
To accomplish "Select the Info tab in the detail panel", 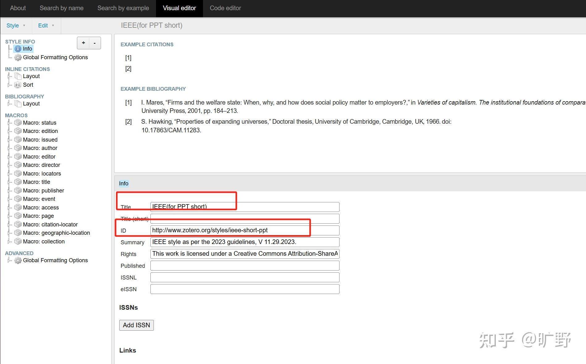I will click(x=124, y=183).
